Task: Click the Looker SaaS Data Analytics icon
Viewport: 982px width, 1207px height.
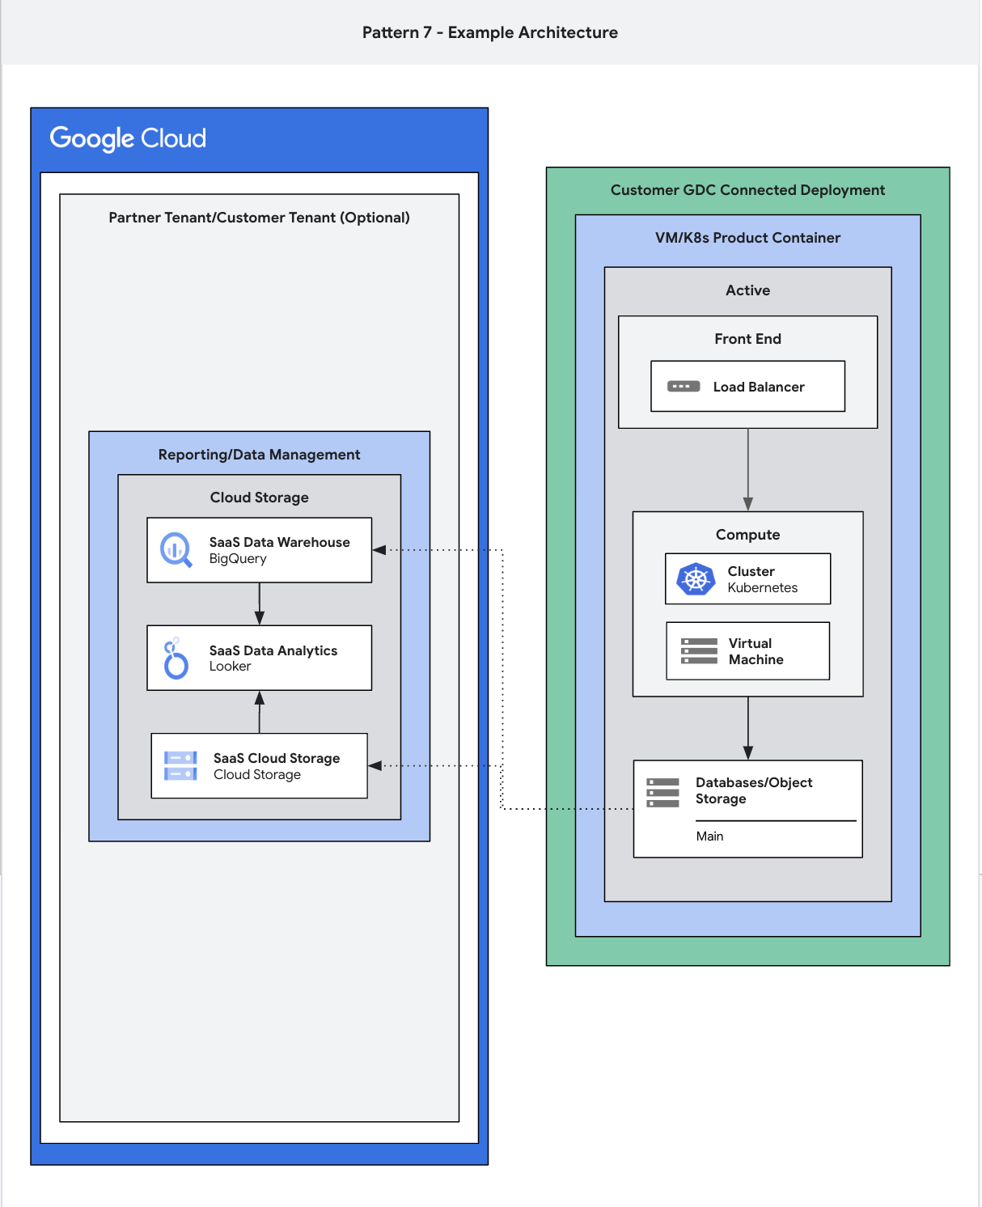Action: [x=175, y=658]
